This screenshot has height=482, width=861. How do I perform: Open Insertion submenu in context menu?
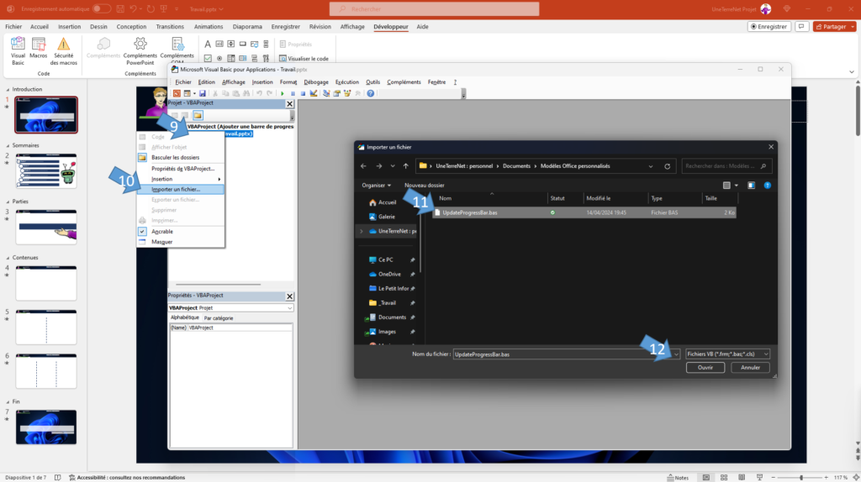pos(181,179)
